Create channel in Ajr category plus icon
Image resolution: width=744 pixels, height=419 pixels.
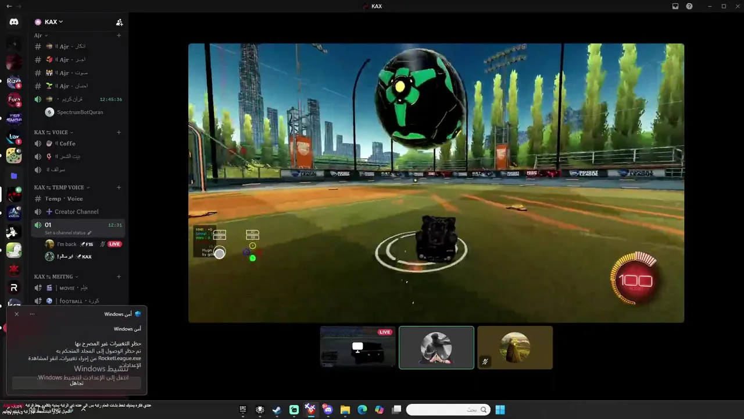pos(119,35)
